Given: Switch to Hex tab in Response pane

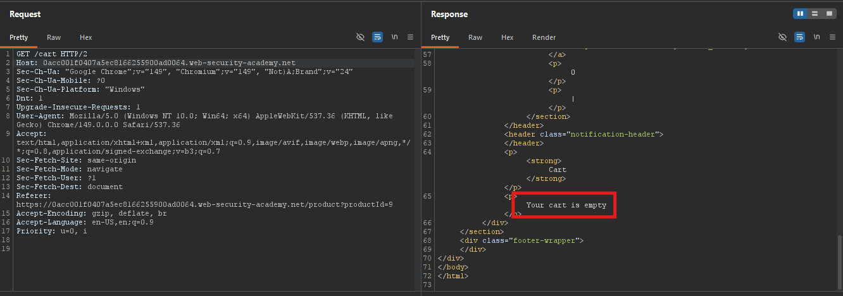Looking at the screenshot, I should (x=508, y=37).
